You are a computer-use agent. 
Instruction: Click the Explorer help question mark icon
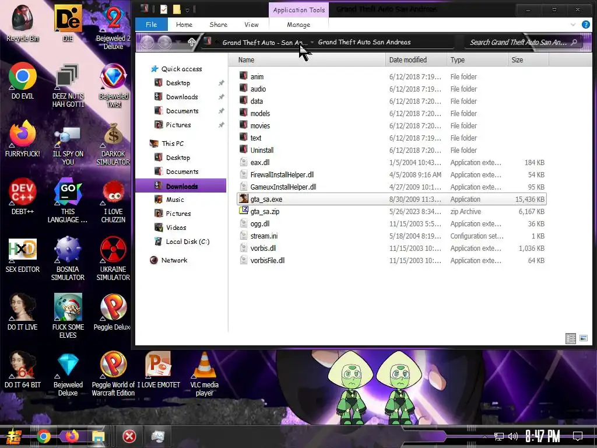(585, 24)
